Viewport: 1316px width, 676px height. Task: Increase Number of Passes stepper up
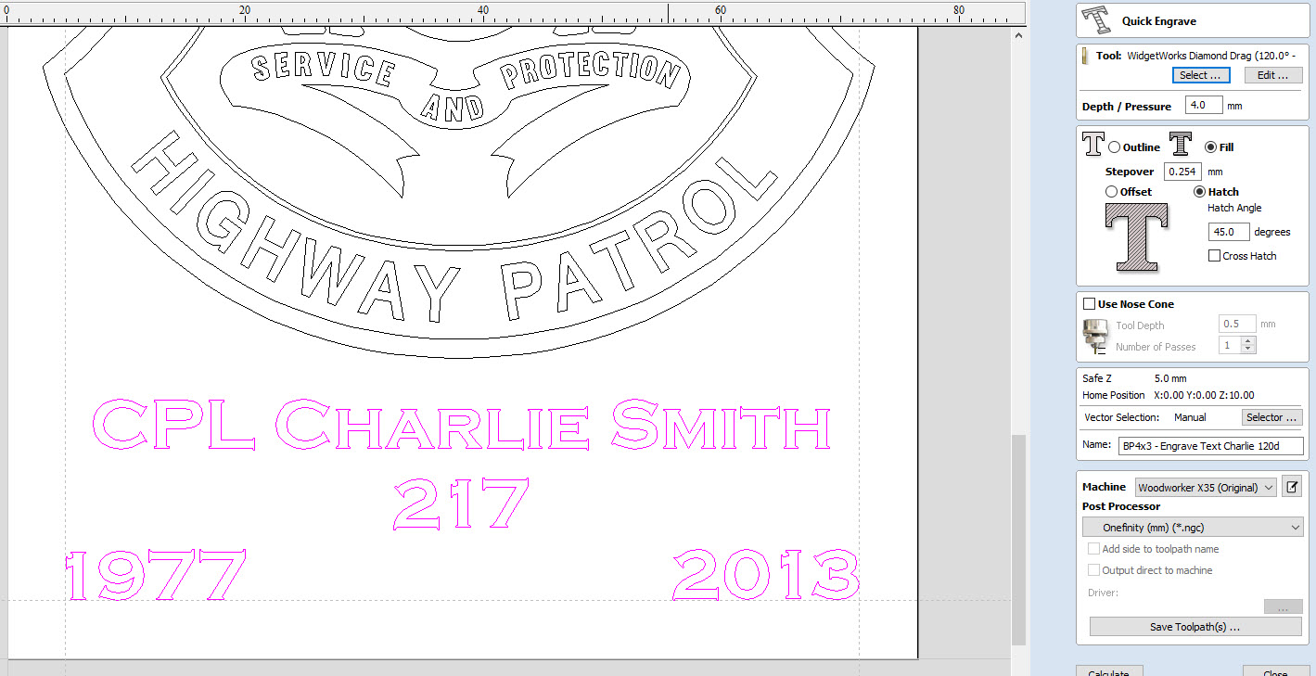1248,341
